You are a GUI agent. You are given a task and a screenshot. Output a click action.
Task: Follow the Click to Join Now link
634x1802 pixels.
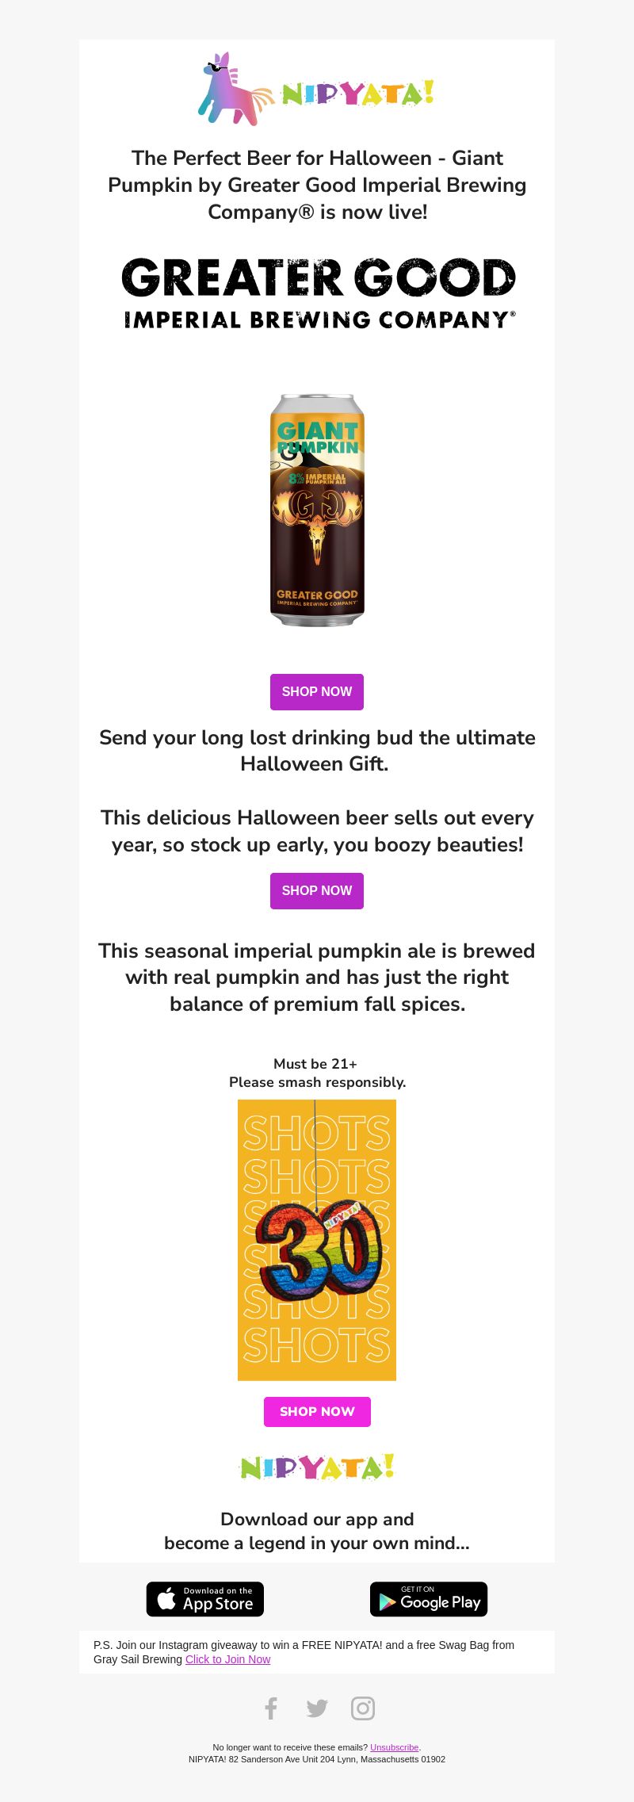click(227, 1659)
